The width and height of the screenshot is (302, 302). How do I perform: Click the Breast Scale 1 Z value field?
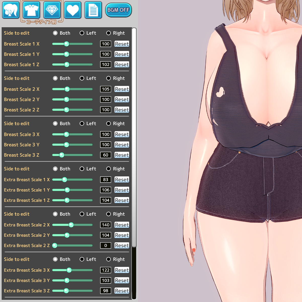[x=106, y=64]
